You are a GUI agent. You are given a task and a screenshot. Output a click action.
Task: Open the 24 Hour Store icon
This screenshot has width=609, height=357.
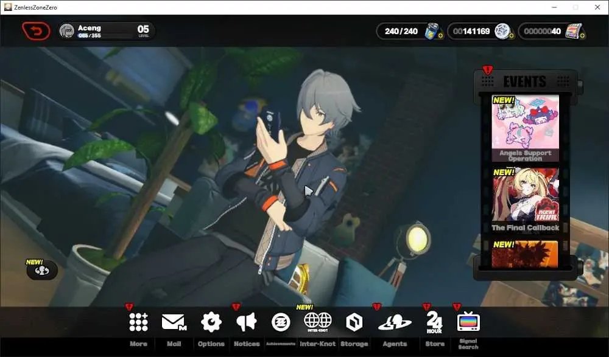pyautogui.click(x=434, y=322)
